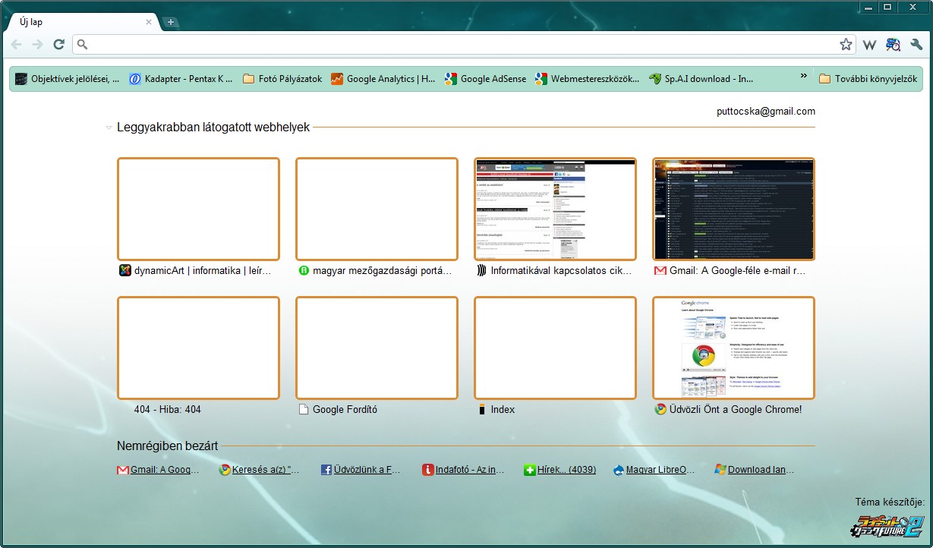Reopen Üdvözlünk a F... Facebook link
The width and height of the screenshot is (933, 548).
click(x=367, y=470)
